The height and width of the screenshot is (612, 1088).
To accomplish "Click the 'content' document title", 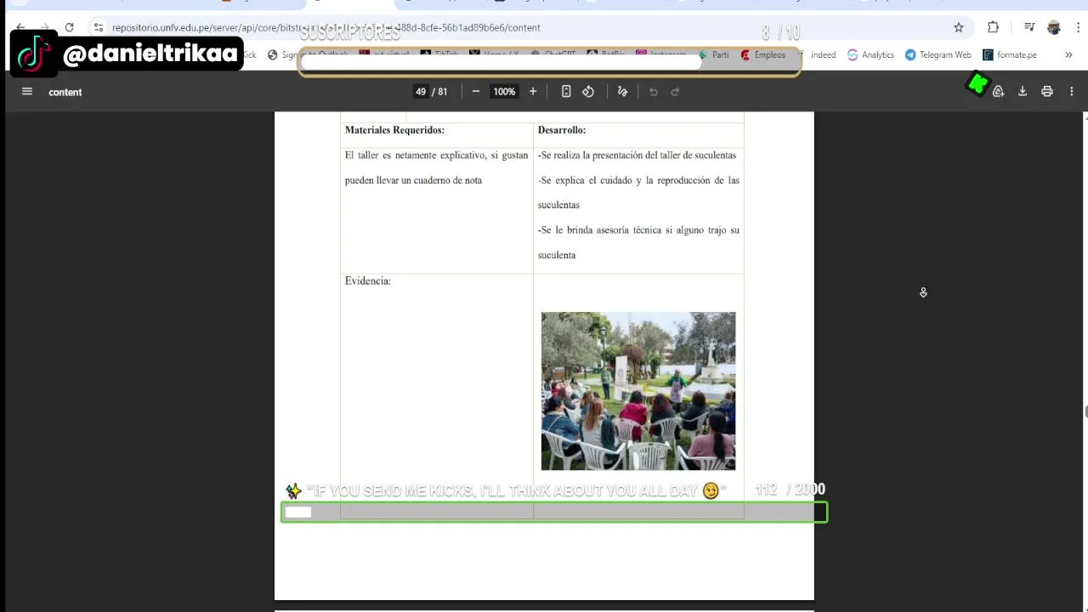I will tap(65, 92).
